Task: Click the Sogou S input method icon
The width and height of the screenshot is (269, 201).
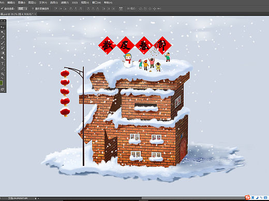Action: pos(248,197)
